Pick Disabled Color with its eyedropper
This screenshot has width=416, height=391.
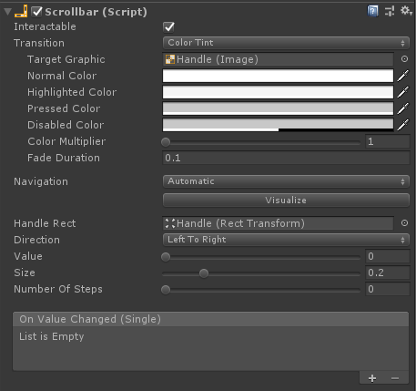click(403, 125)
